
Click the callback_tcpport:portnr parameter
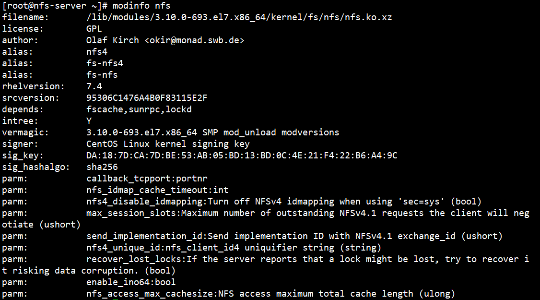pyautogui.click(x=147, y=179)
